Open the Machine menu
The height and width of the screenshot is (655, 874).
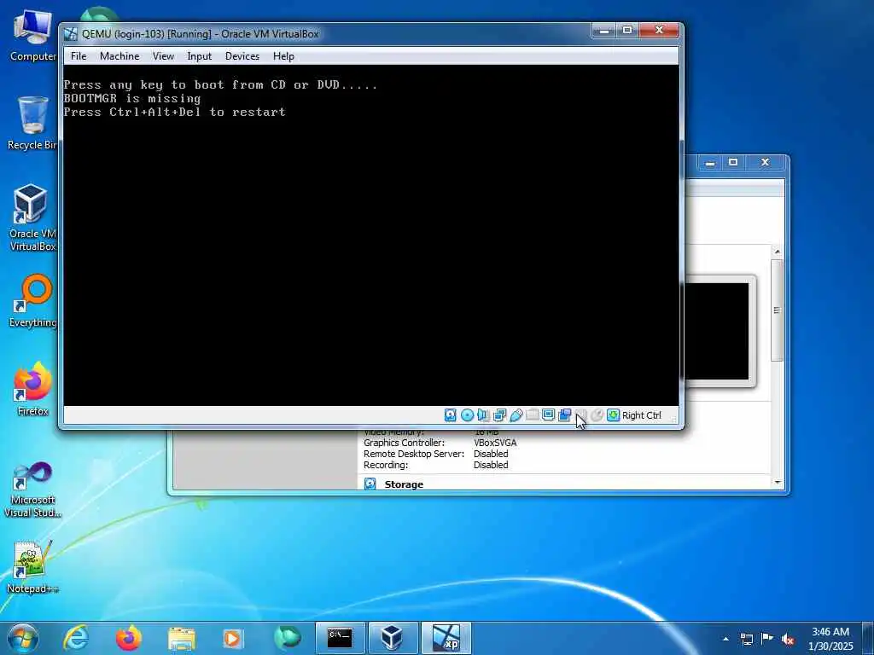coord(119,56)
